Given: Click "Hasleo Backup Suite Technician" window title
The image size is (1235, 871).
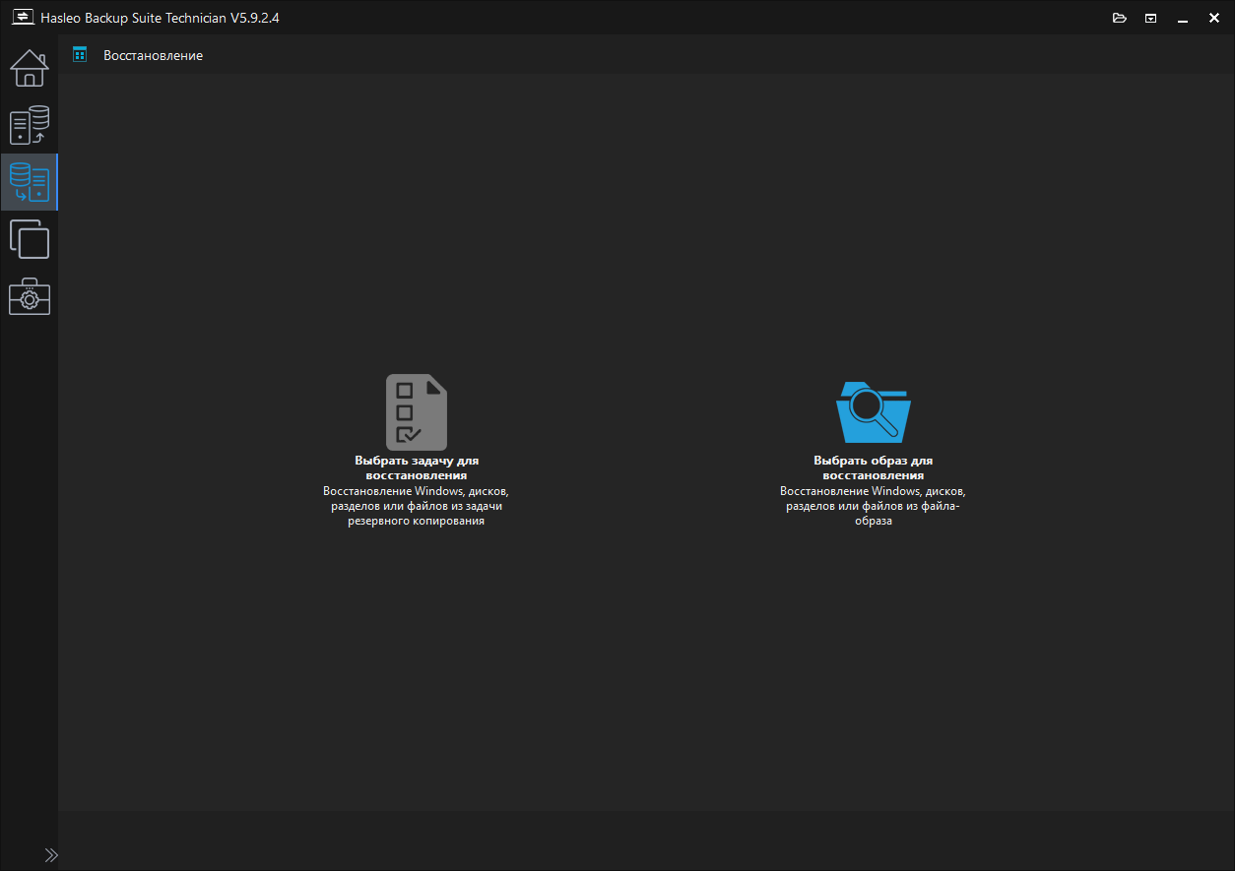Looking at the screenshot, I should coord(161,18).
